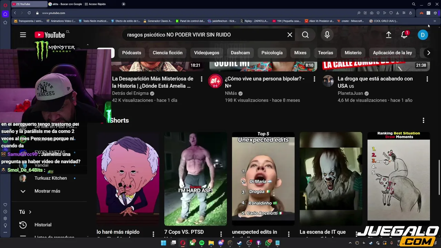Open the "Generador Claves A..." bookmark
This screenshot has width=441, height=248.
(158, 21)
